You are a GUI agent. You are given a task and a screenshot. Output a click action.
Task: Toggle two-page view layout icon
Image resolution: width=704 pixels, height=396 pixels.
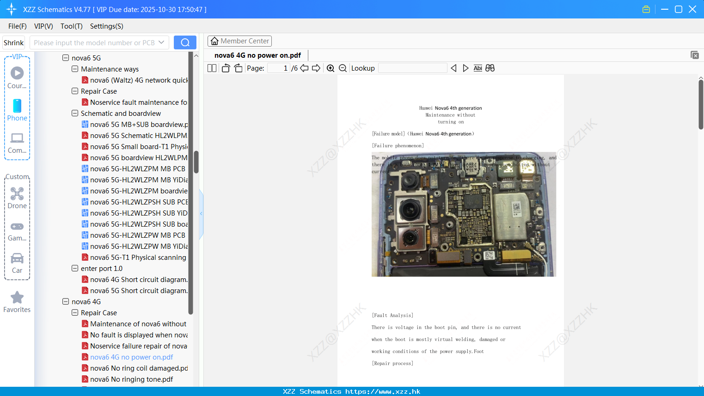[x=212, y=68]
